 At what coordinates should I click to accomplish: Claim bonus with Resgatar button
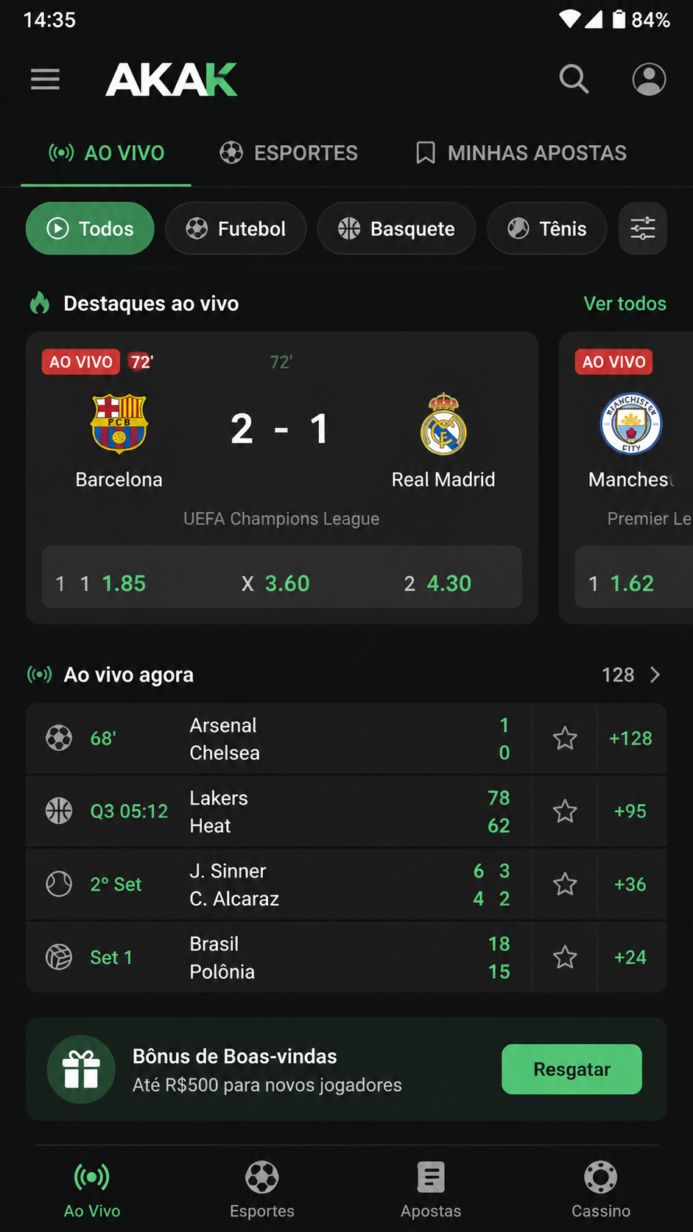[x=571, y=1069]
